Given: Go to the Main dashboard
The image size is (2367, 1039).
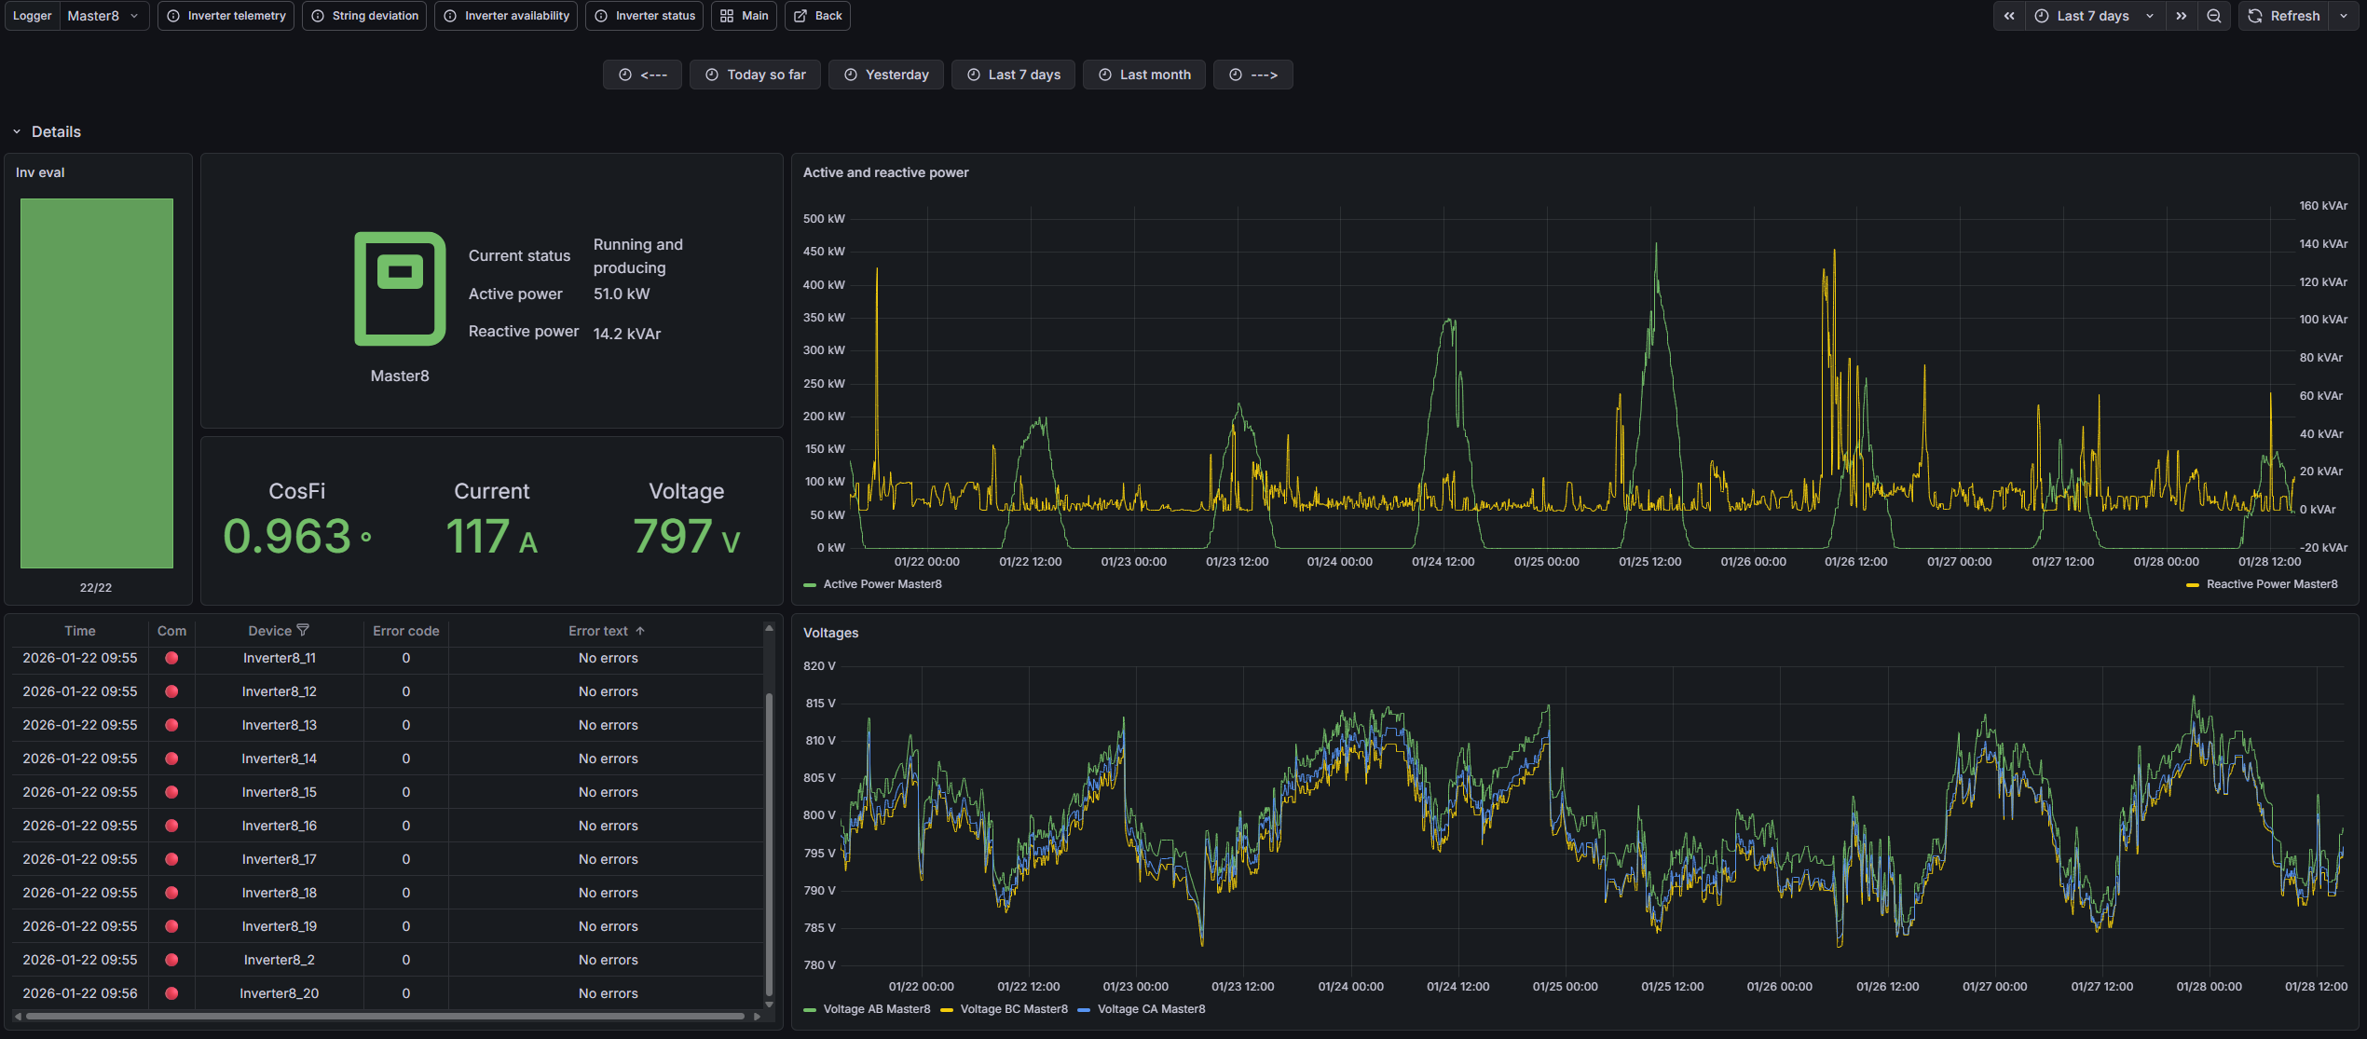Looking at the screenshot, I should 744,16.
